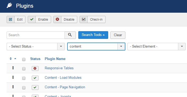This screenshot has height=97, width=187.
Task: Disable Content - Page Navigation via status checkmark
Action: tap(35, 87)
